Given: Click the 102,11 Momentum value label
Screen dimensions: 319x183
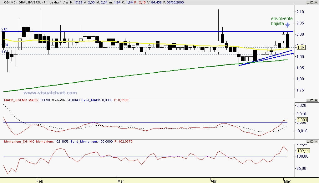Looking at the screenshot, I should 303,151.
